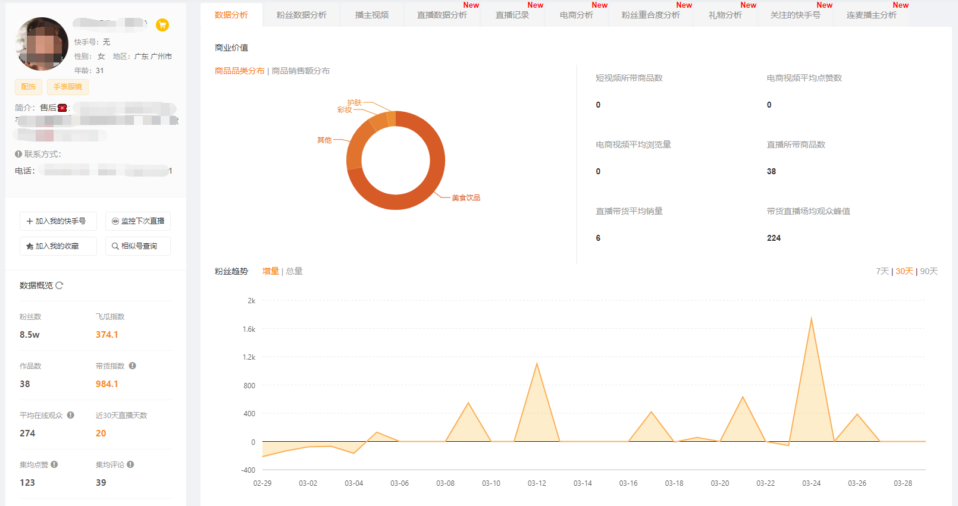Click 监控下次直播 button

(x=138, y=221)
